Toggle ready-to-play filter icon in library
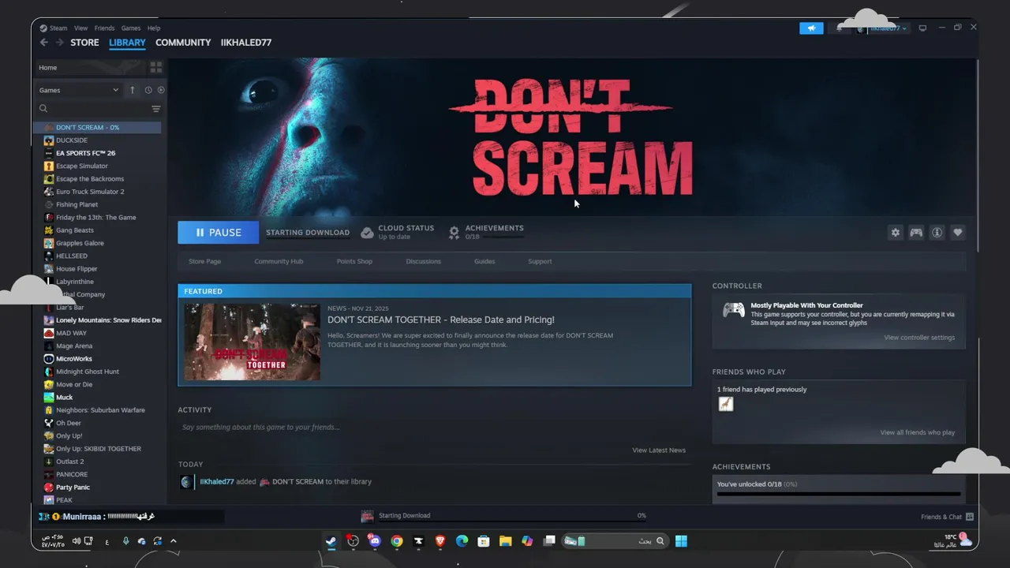 click(x=161, y=90)
